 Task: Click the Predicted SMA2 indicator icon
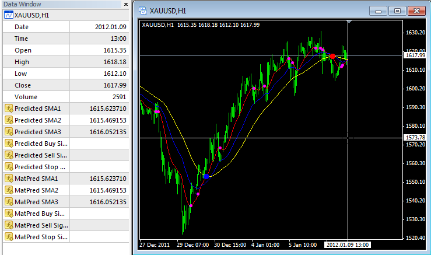point(9,120)
